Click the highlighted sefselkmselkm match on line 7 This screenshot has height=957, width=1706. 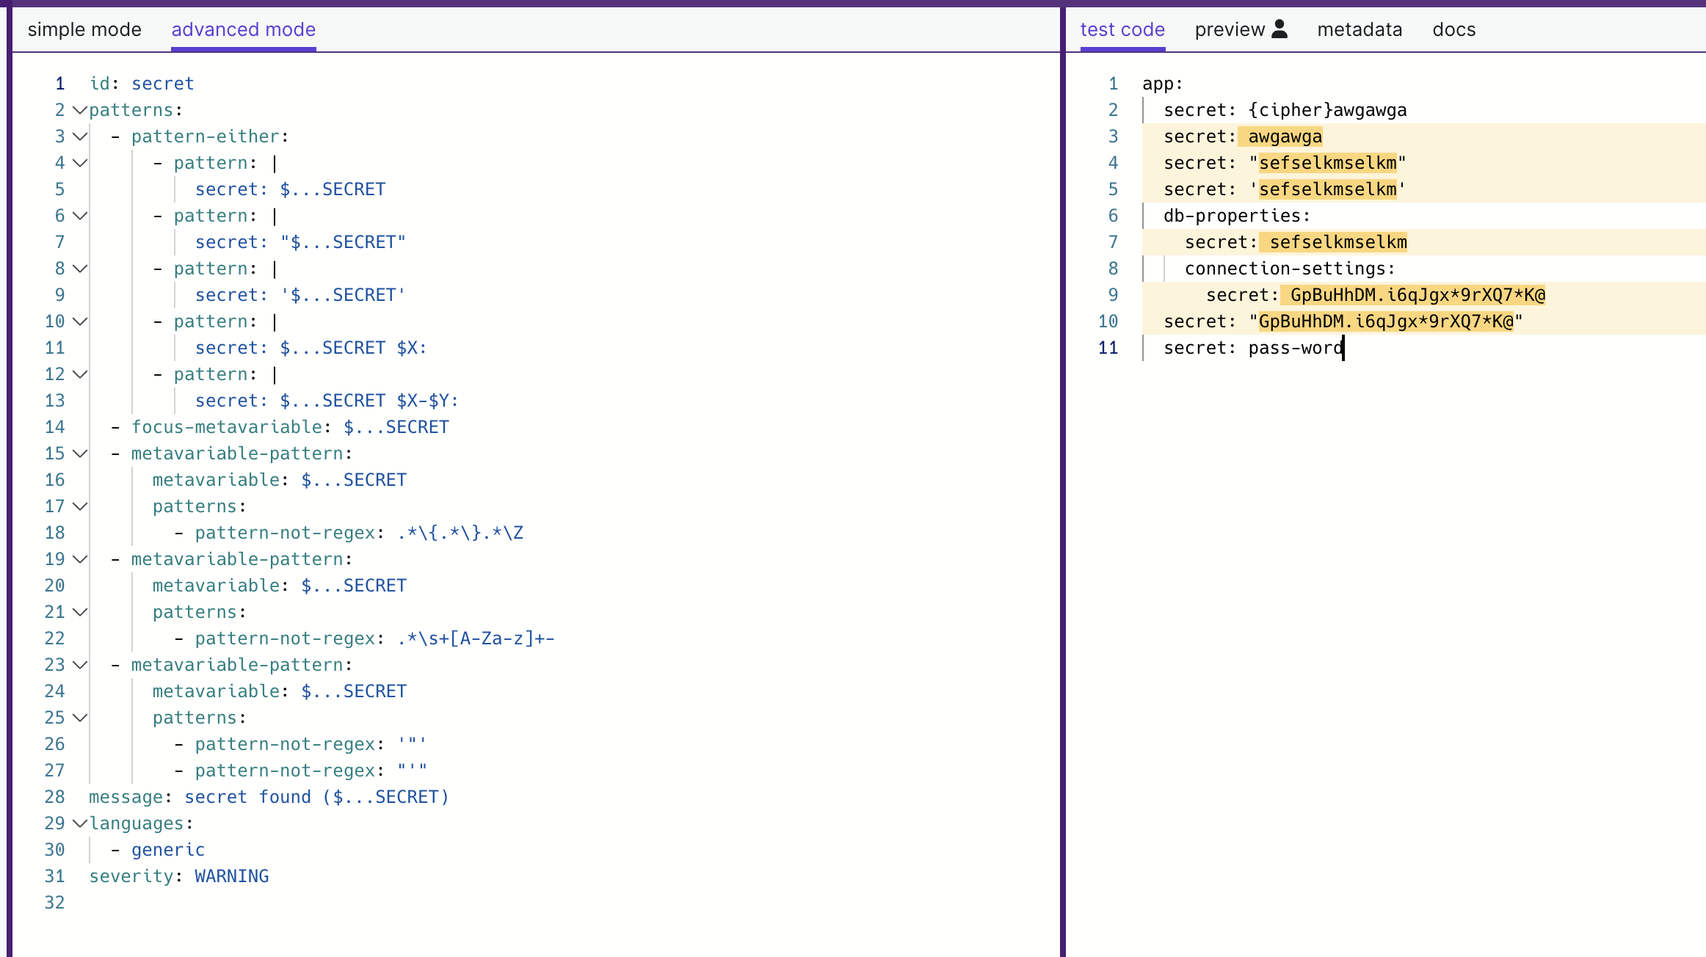tap(1335, 241)
